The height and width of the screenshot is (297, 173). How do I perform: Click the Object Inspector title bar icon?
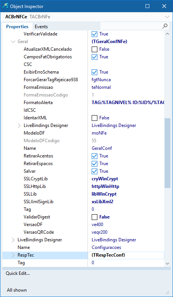point(5,6)
